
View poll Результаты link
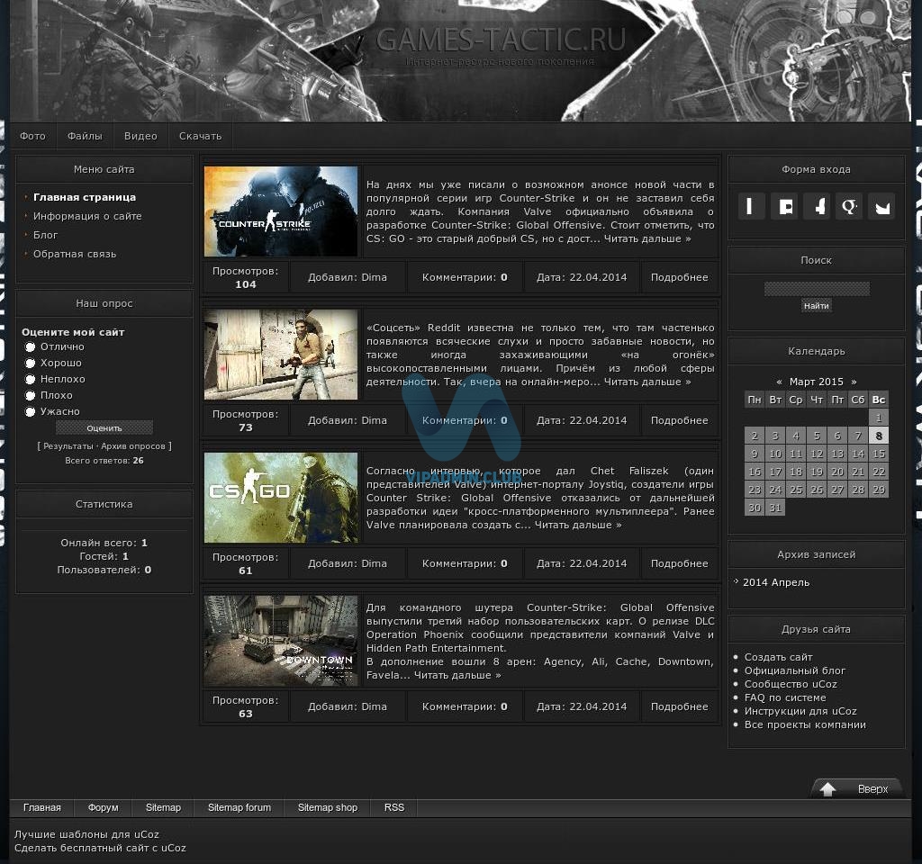[68, 446]
